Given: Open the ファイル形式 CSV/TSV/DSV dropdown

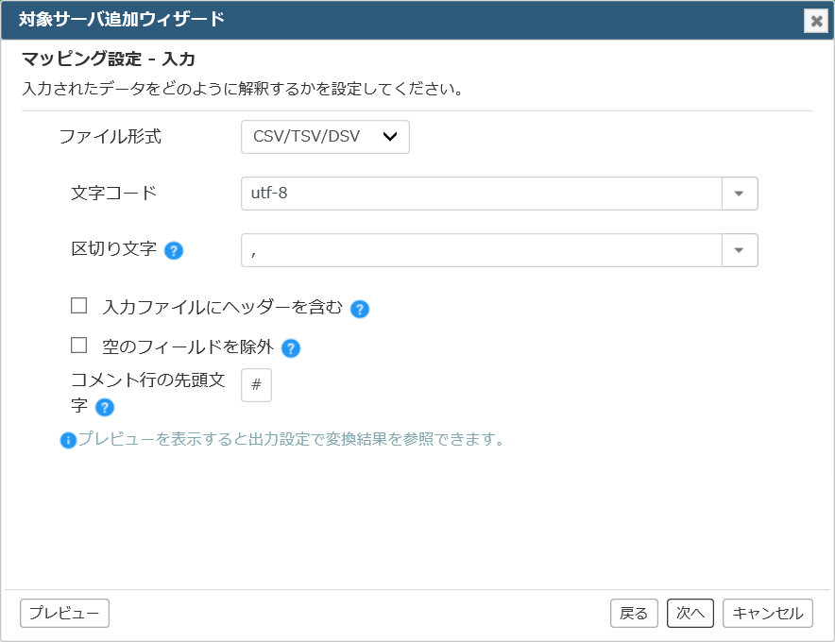Looking at the screenshot, I should [325, 137].
